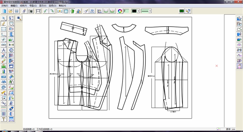Select the right-angle corner tool
The width and height of the screenshot is (243, 132).
click(4, 34)
